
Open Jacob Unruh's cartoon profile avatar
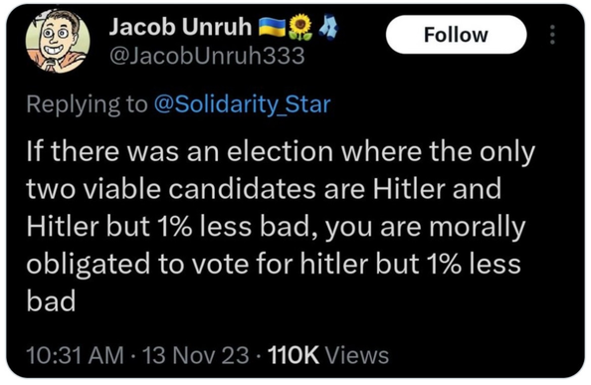(x=58, y=41)
